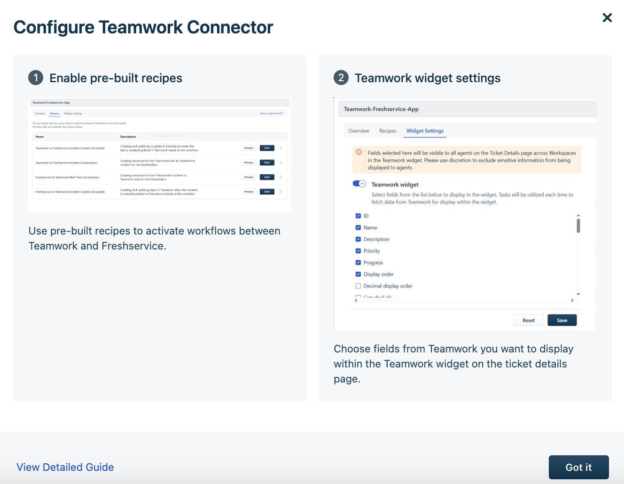Preview the Teamwork to Freshservice Incident Creation recipe
The image size is (624, 484).
(x=249, y=148)
